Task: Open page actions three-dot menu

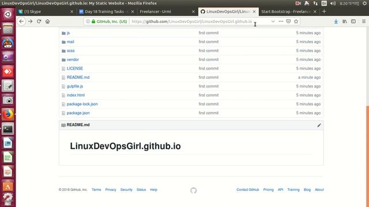Action: 281,21
